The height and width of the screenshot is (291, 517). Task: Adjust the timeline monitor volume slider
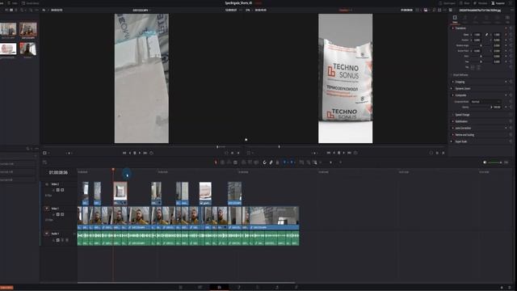(x=495, y=162)
